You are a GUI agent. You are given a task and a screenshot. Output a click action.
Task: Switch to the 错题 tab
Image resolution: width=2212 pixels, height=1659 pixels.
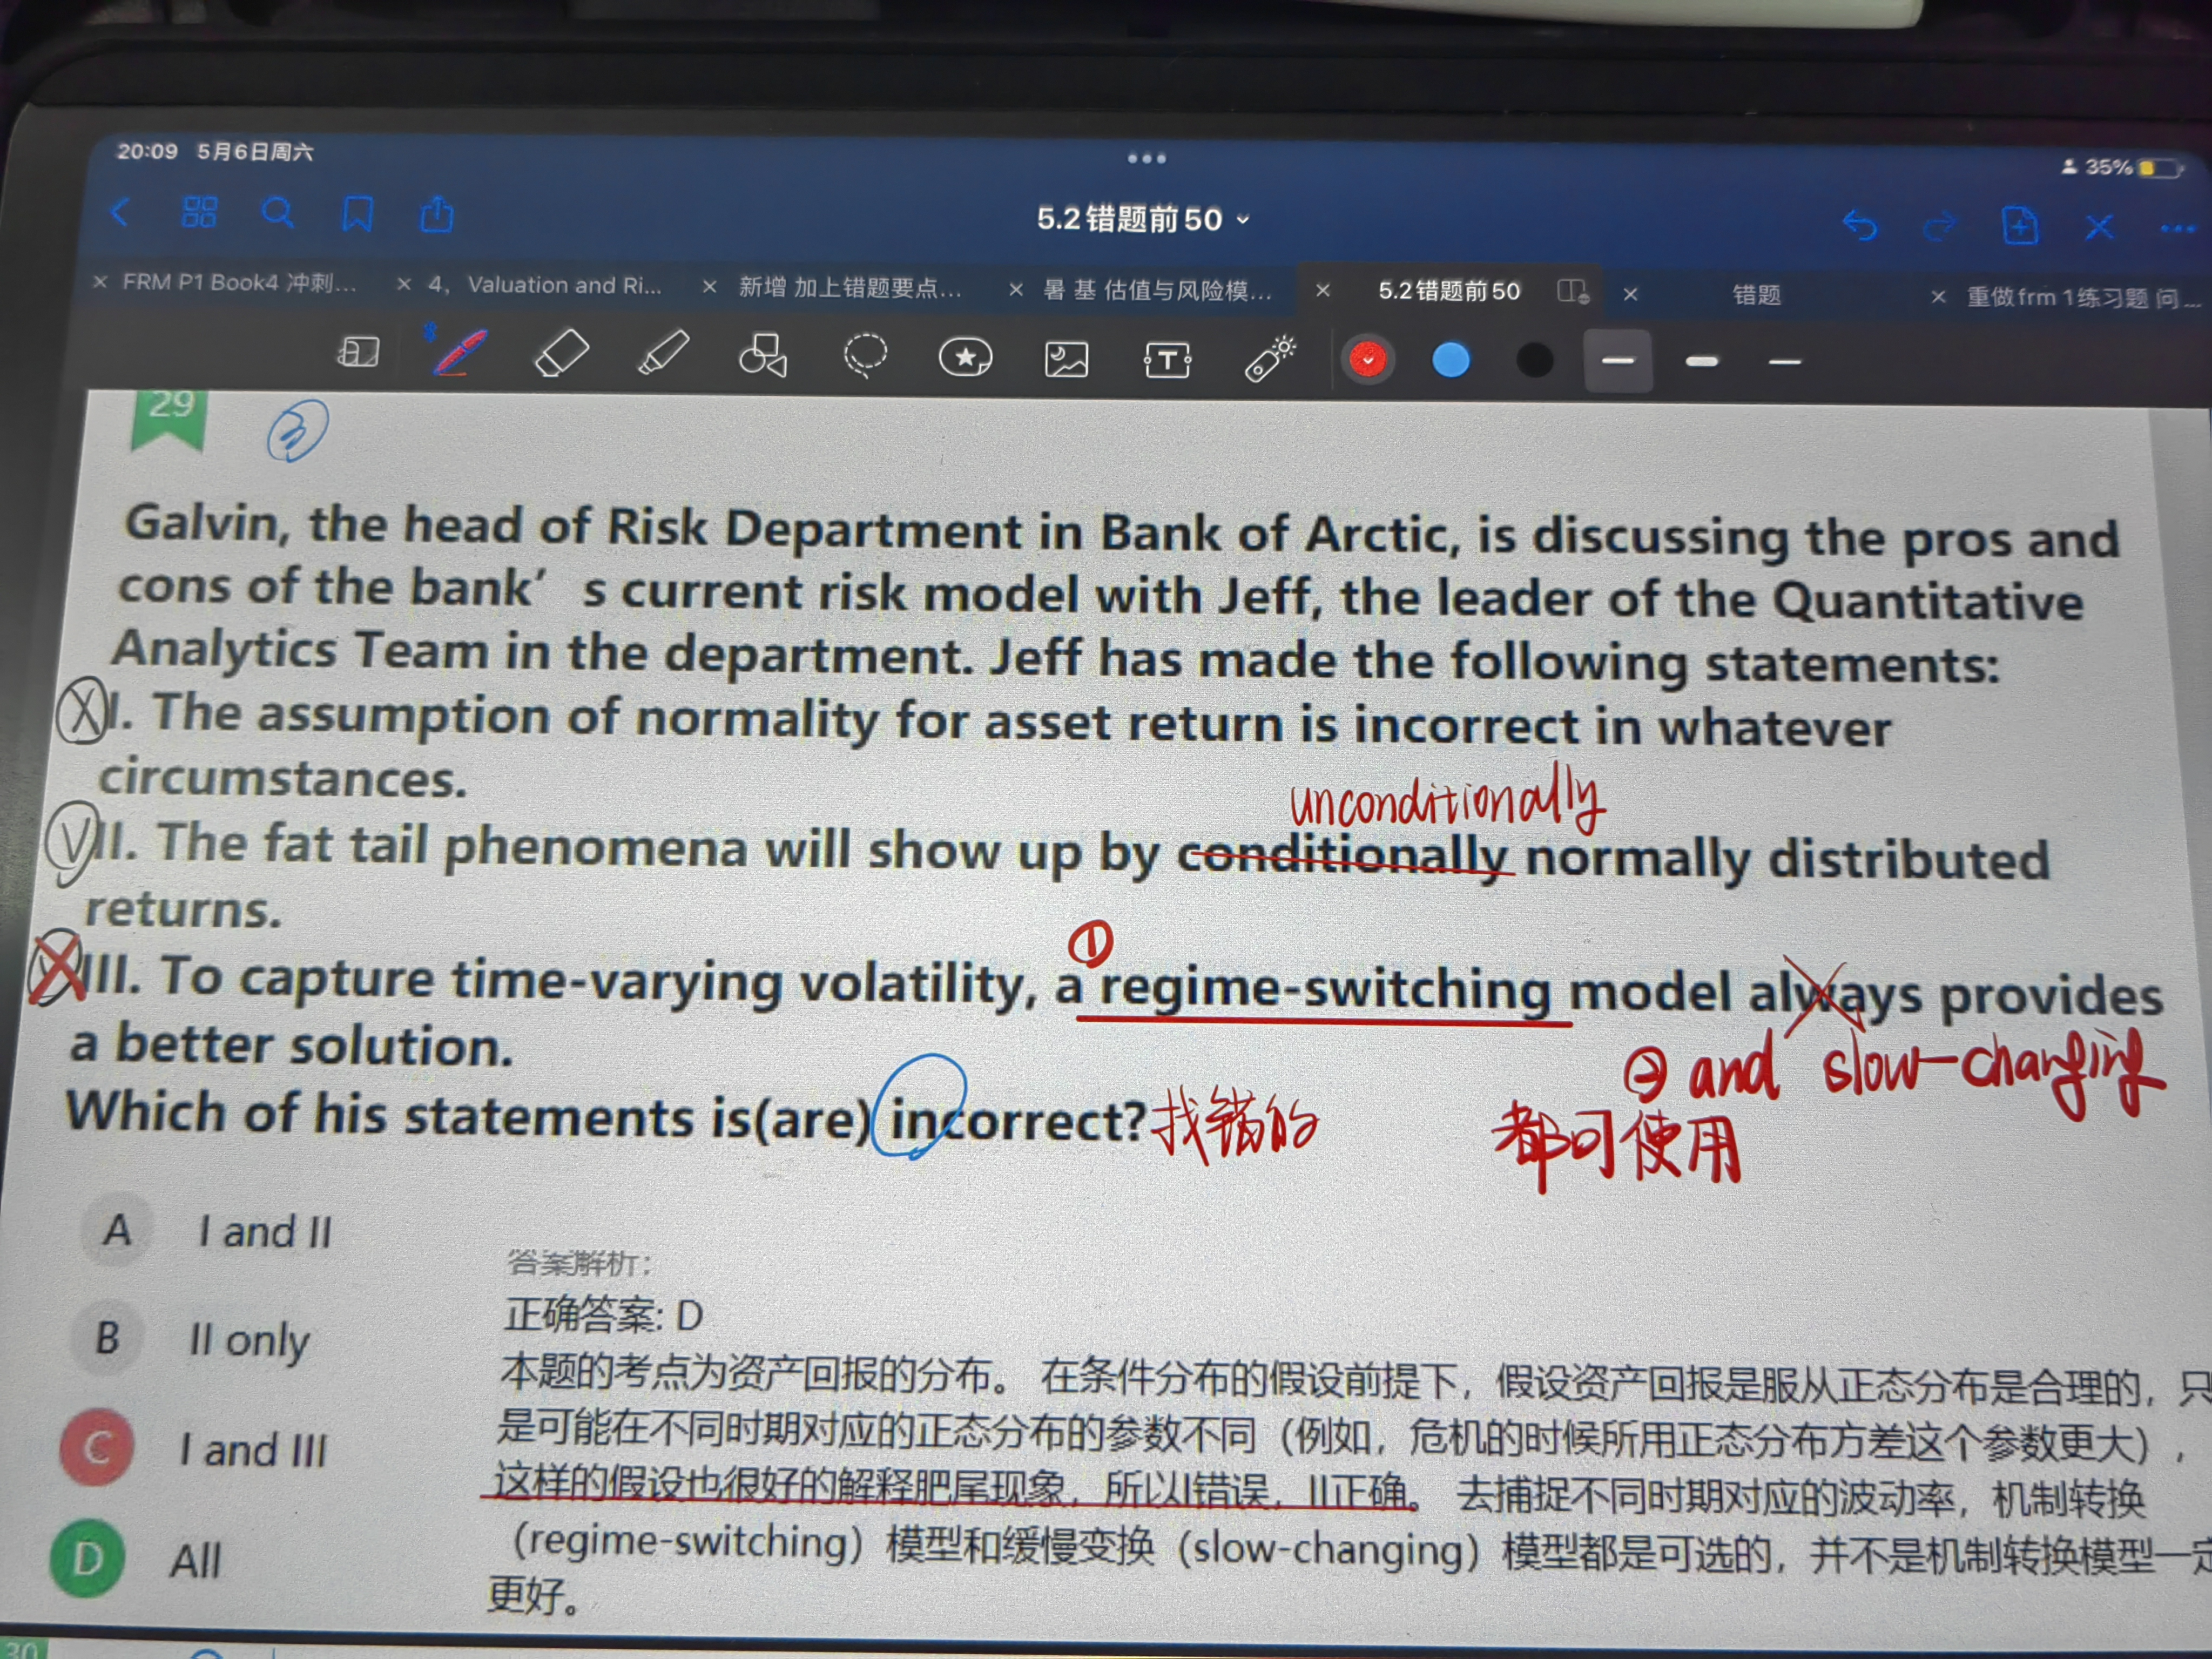tap(1756, 294)
